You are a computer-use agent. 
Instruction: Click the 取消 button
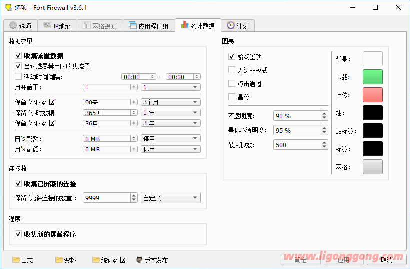tap(386, 260)
